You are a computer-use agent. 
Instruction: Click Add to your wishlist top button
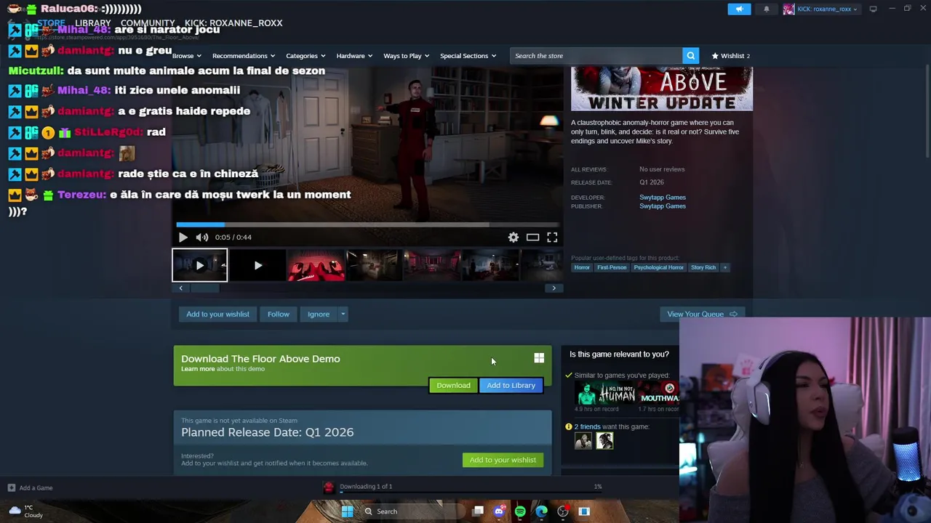(217, 314)
